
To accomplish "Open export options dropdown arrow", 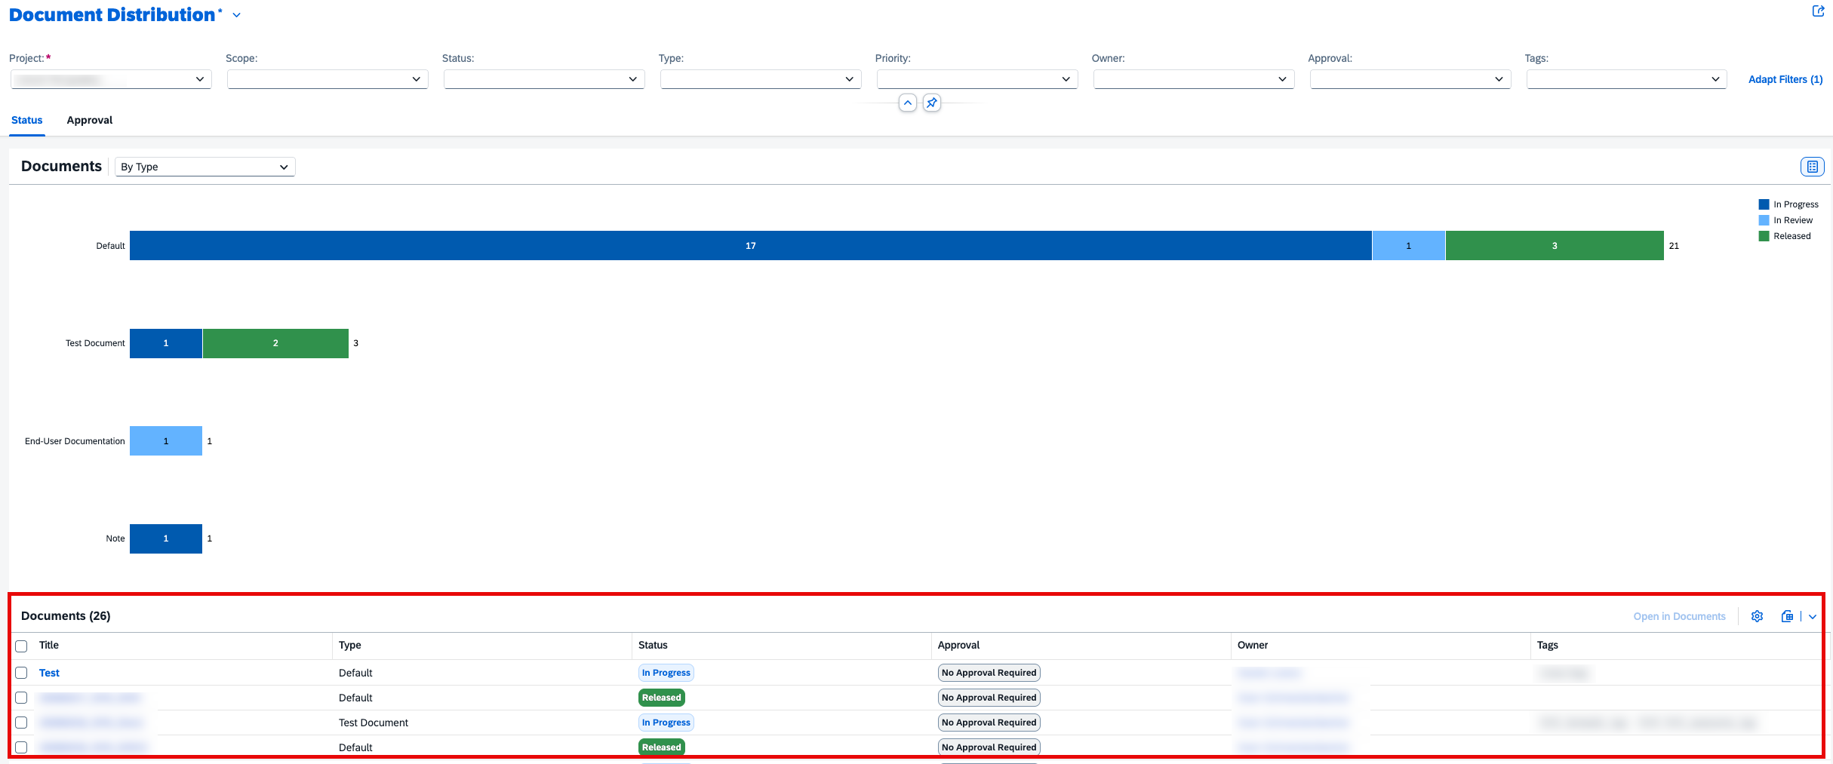I will 1812,616.
